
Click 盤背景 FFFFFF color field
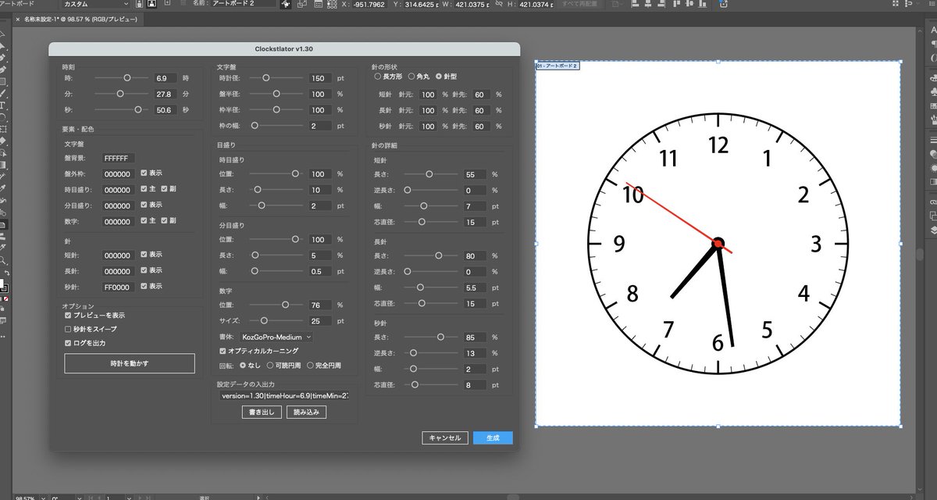tap(119, 158)
